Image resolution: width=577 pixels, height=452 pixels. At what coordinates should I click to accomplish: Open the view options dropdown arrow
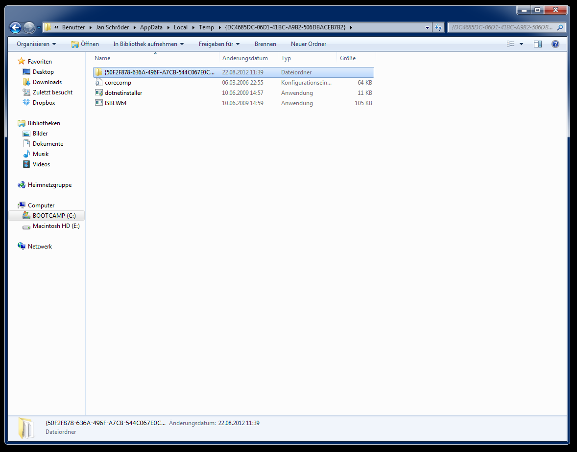coord(521,44)
